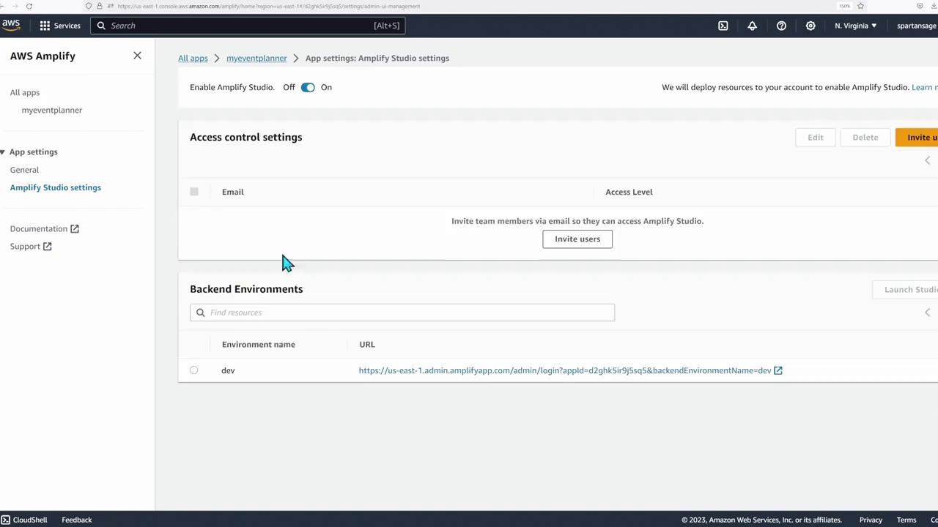The height and width of the screenshot is (527, 938).
Task: Click the Access control settings heading
Action: click(x=246, y=137)
